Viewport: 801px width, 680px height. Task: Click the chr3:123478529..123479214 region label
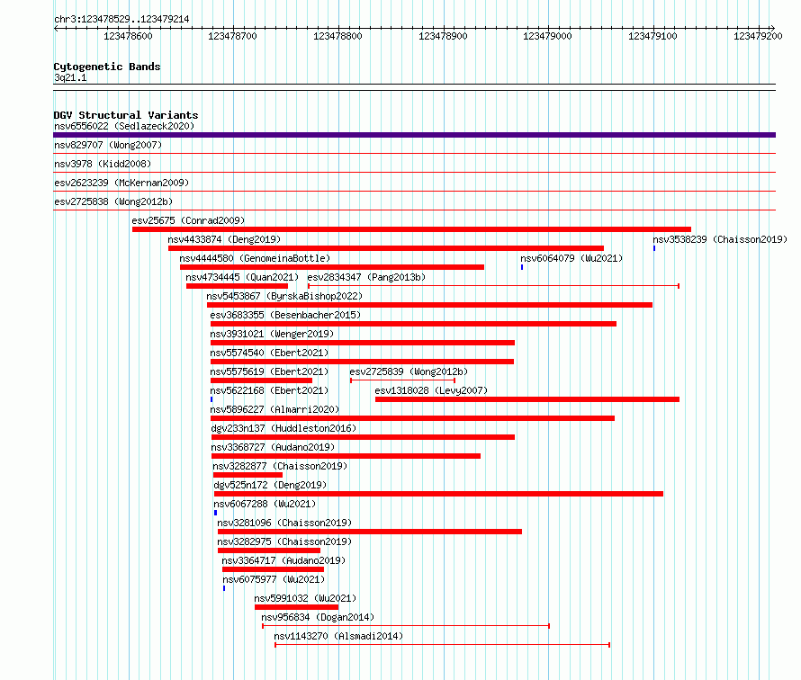tap(121, 20)
